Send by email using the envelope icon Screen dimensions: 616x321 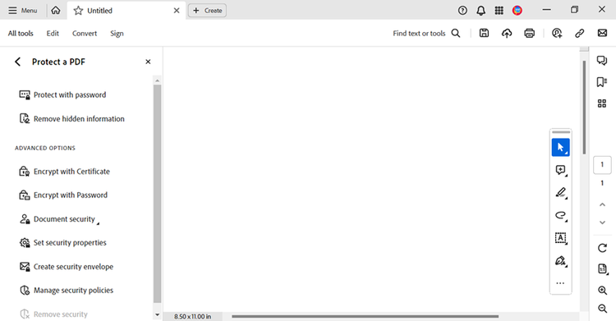(x=602, y=33)
